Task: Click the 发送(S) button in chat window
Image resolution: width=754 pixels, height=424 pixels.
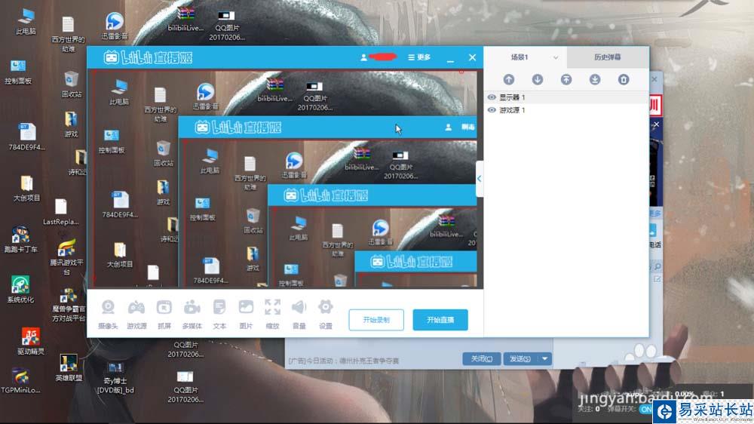Action: point(520,358)
